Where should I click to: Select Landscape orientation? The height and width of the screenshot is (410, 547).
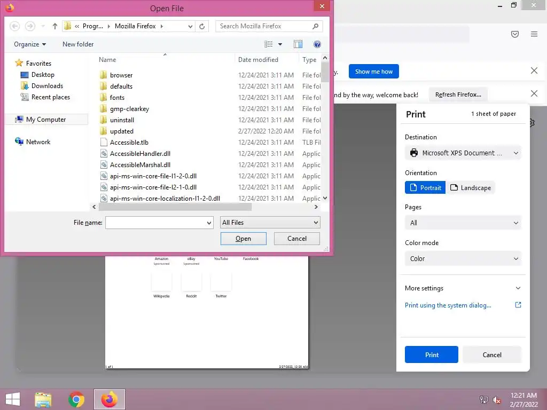471,187
